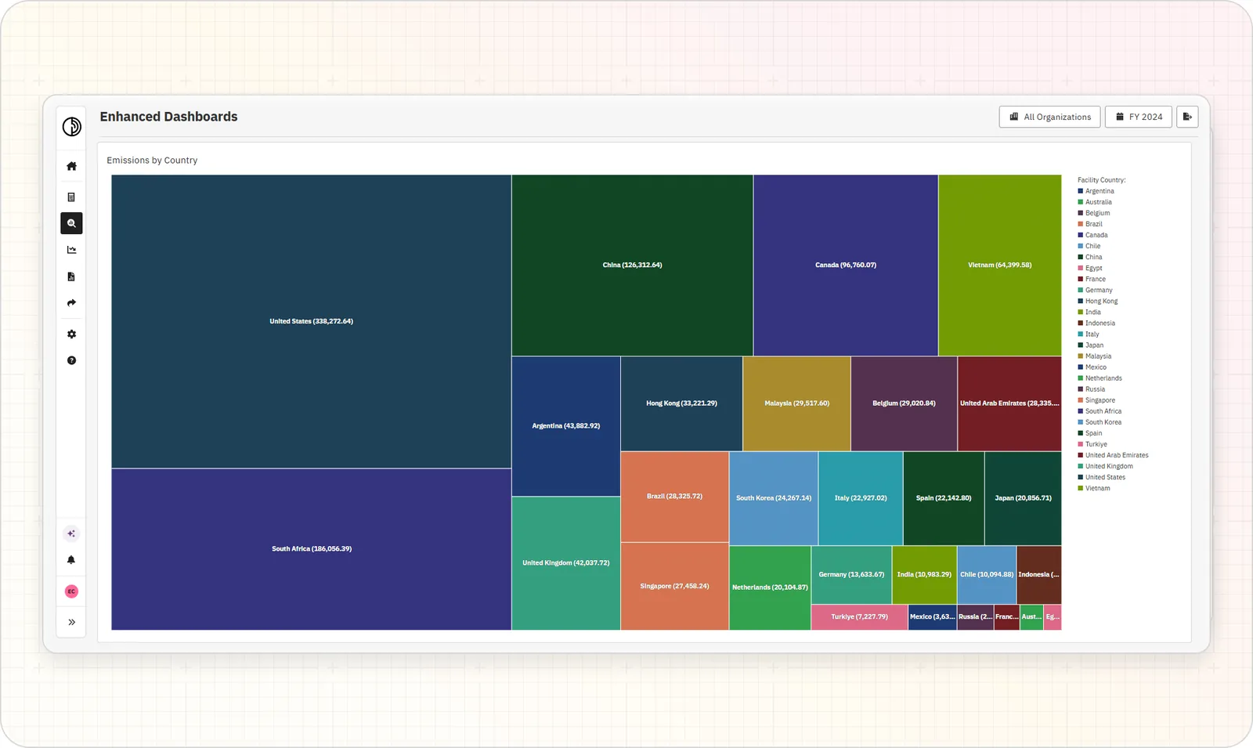Click the Emissions by Country title
This screenshot has height=748, width=1253.
tap(152, 161)
